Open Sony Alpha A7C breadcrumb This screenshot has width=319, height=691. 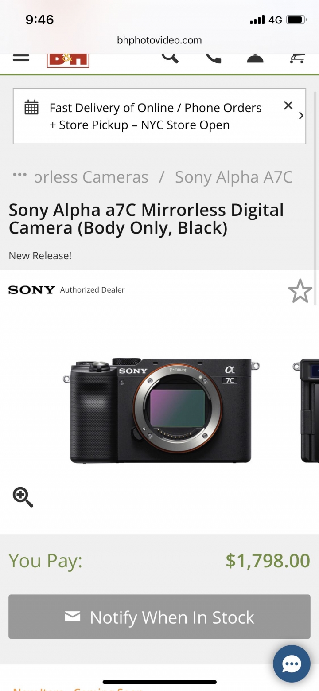[x=233, y=177]
